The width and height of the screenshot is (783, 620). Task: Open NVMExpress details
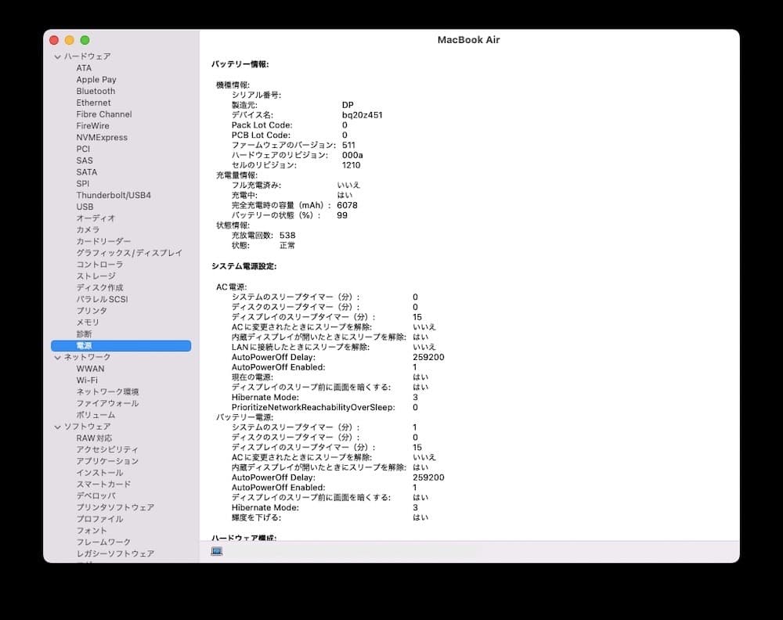click(103, 137)
